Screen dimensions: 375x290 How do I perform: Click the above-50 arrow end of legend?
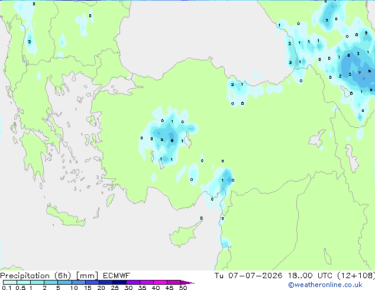187,282
